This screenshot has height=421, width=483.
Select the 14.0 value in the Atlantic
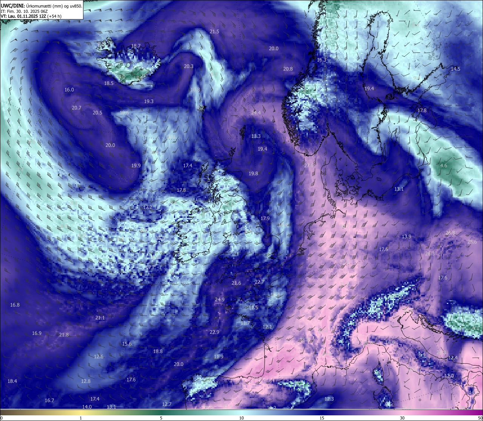click(87, 407)
